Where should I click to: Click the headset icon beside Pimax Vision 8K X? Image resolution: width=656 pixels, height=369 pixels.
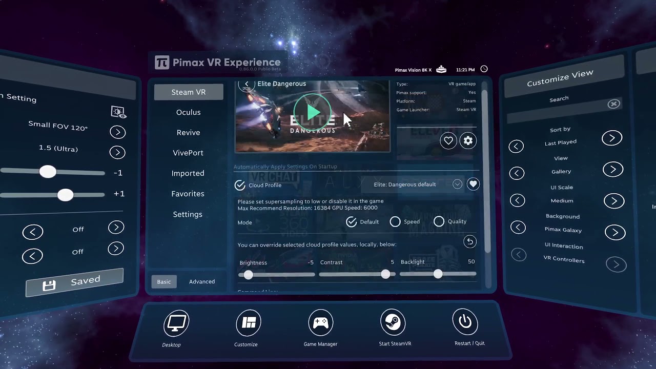click(x=441, y=70)
